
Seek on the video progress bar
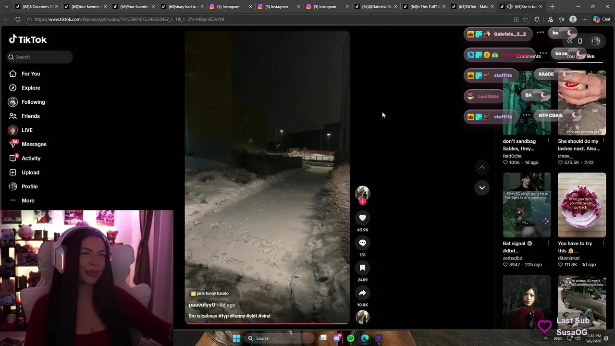pos(267,323)
